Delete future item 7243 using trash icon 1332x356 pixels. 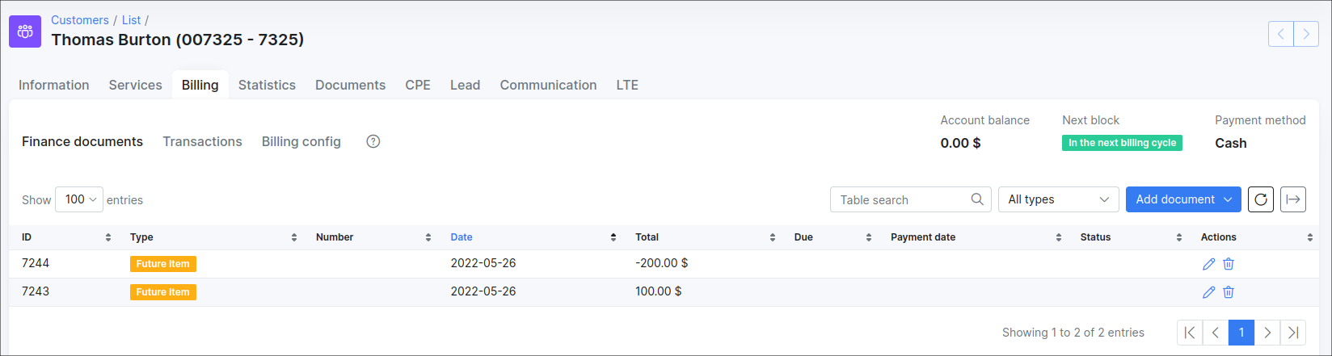click(x=1229, y=292)
